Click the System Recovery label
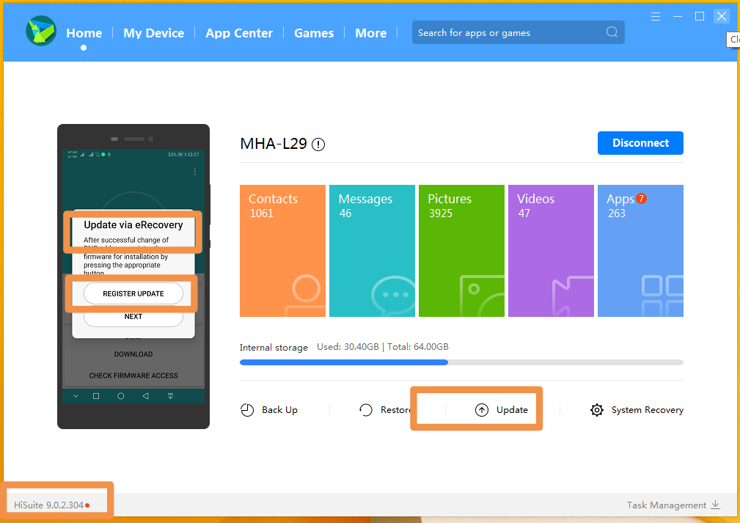Screen dimensions: 740x523 pyautogui.click(x=648, y=410)
